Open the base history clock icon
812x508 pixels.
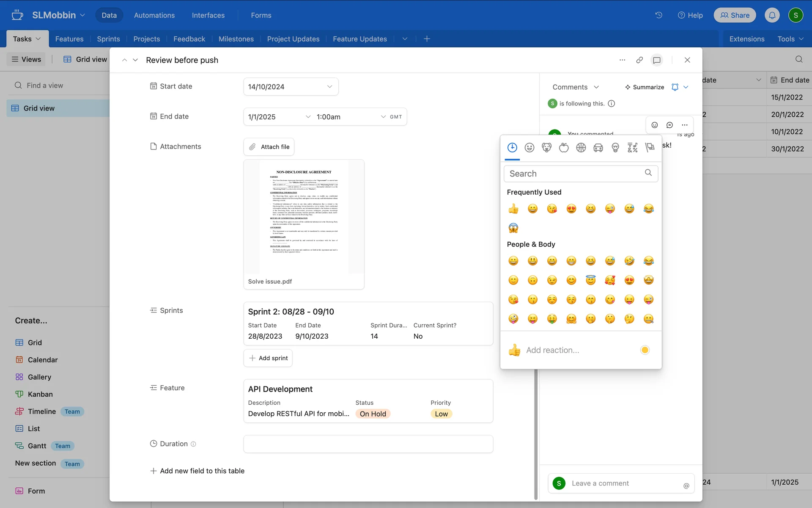(658, 15)
